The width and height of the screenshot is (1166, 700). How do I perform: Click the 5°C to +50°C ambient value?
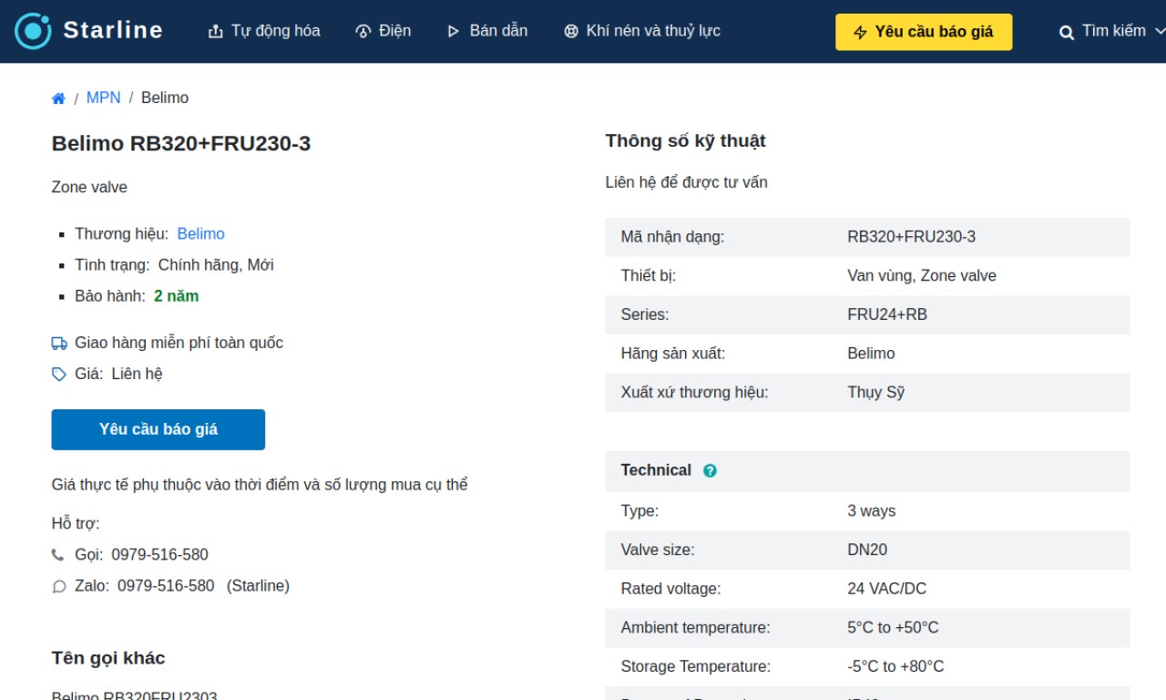click(x=893, y=627)
